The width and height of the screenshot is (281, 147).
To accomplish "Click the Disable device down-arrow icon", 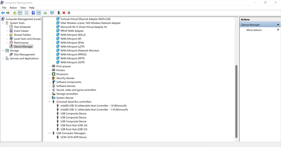I will click(x=69, y=13).
